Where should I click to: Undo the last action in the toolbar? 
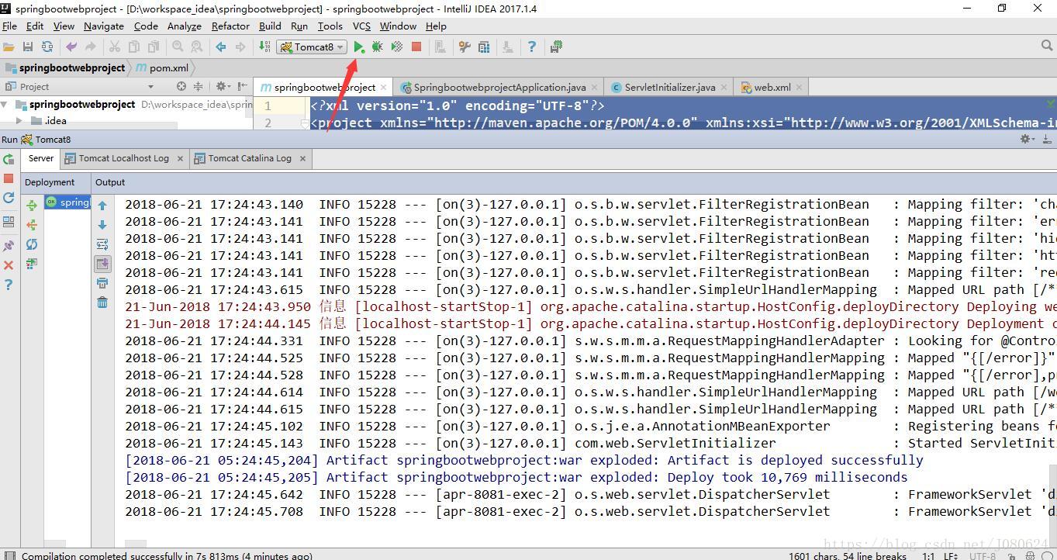pyautogui.click(x=71, y=47)
